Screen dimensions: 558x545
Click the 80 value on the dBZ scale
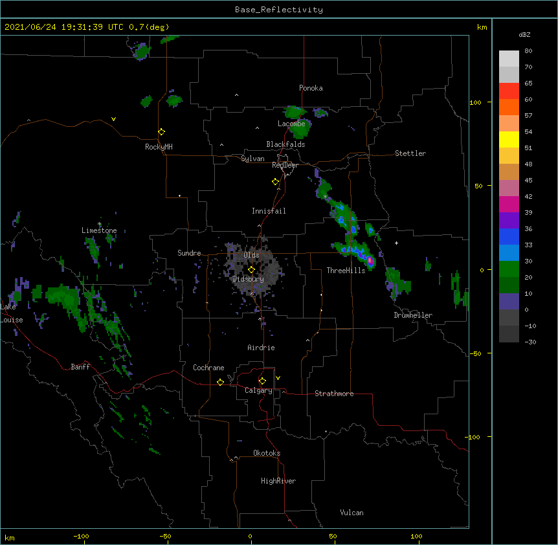[528, 51]
